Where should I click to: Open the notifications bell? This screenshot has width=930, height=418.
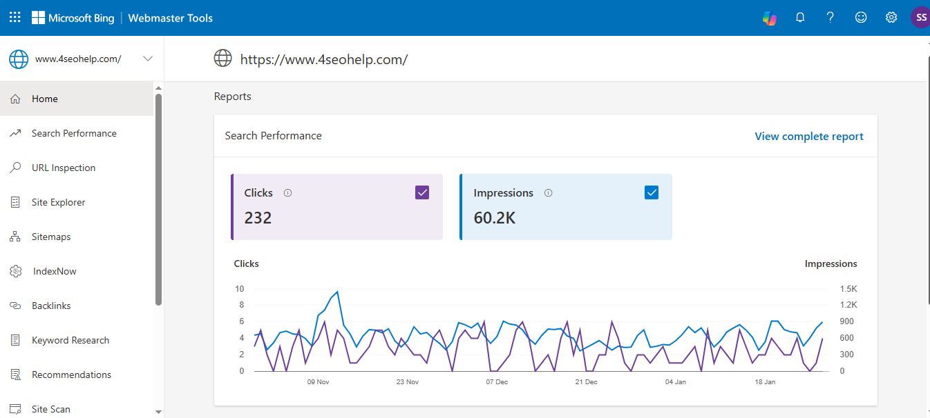point(800,17)
